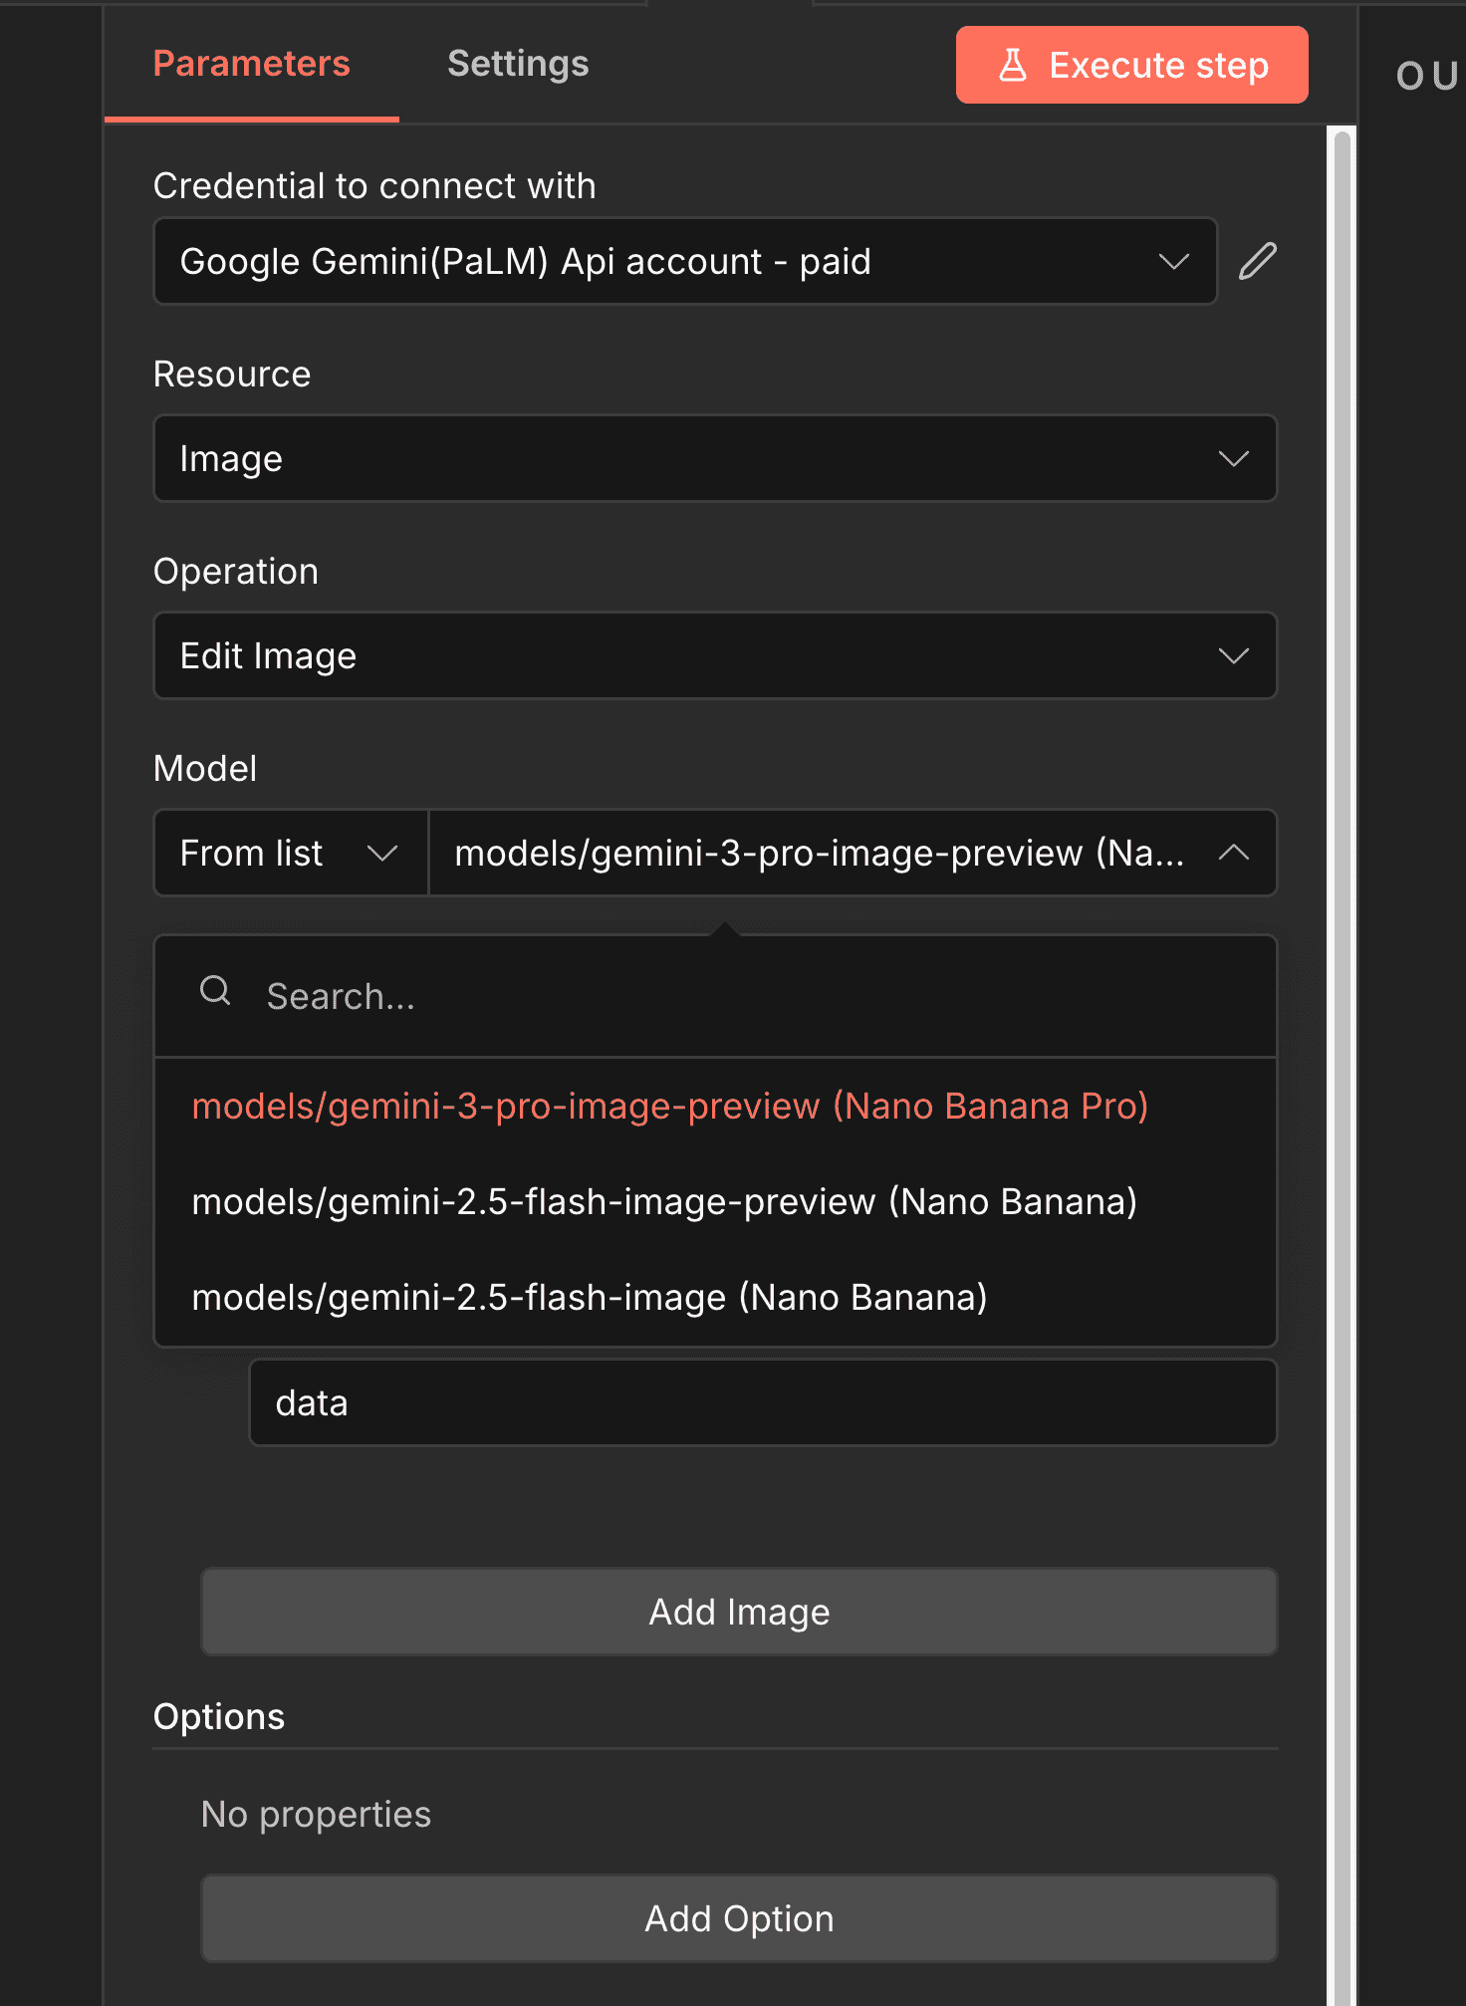Viewport: 1466px width, 2006px height.
Task: Open the credential dropdown Google Gemini(PaLM) Api account
Action: point(685,261)
